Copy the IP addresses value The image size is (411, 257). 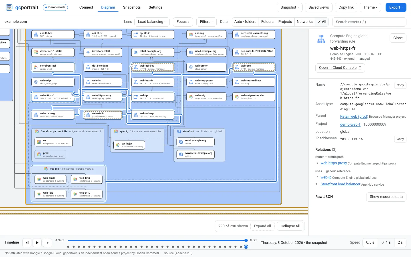point(400,139)
